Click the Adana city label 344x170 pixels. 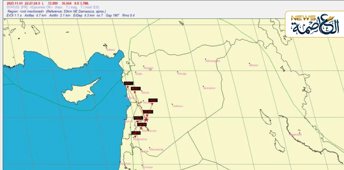pos(110,50)
